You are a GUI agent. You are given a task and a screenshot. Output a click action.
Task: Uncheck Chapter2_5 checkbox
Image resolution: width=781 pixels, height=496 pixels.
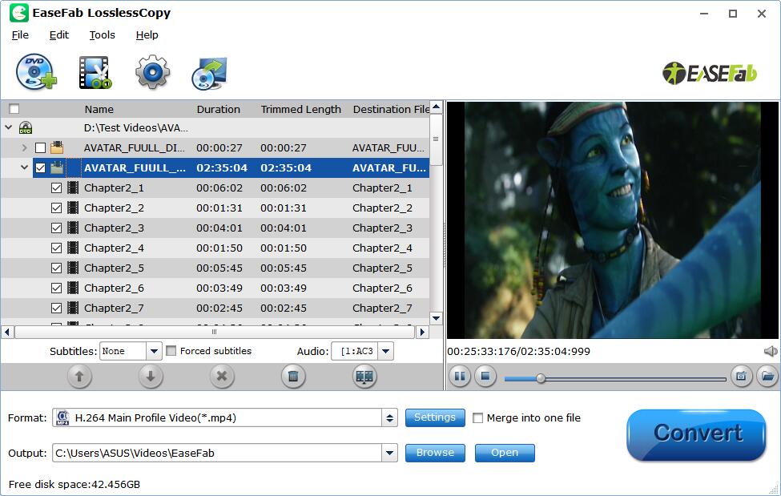pyautogui.click(x=56, y=268)
